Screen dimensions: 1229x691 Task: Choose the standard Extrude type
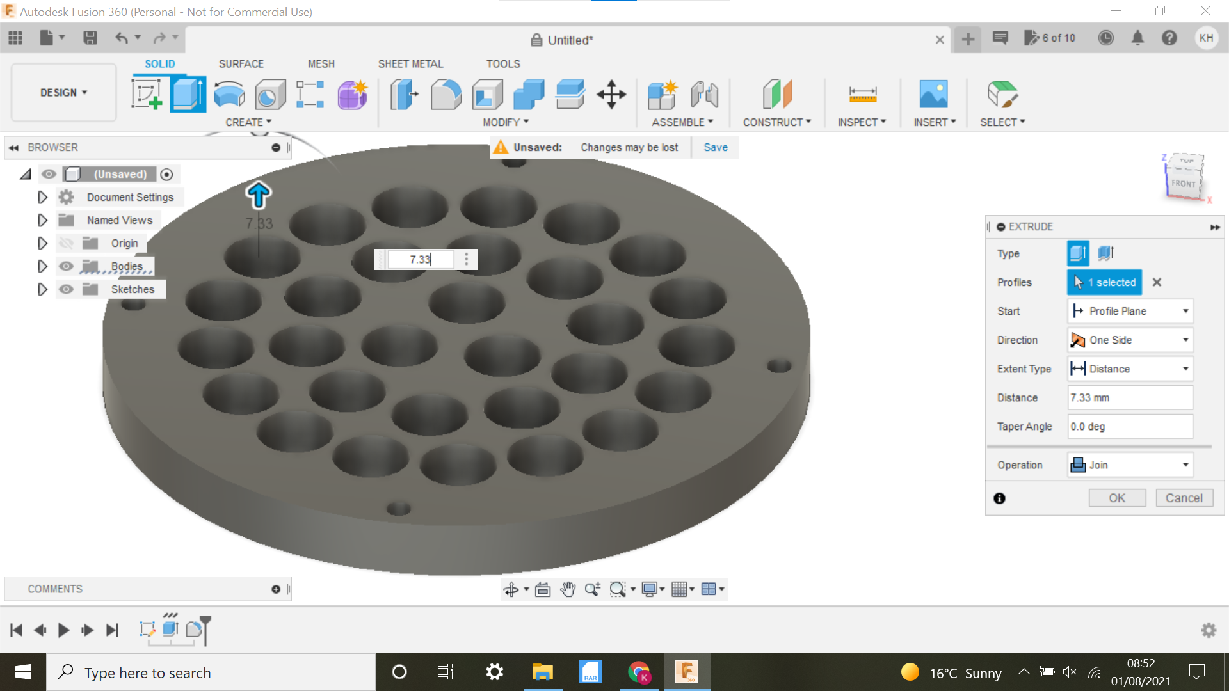[1078, 253]
